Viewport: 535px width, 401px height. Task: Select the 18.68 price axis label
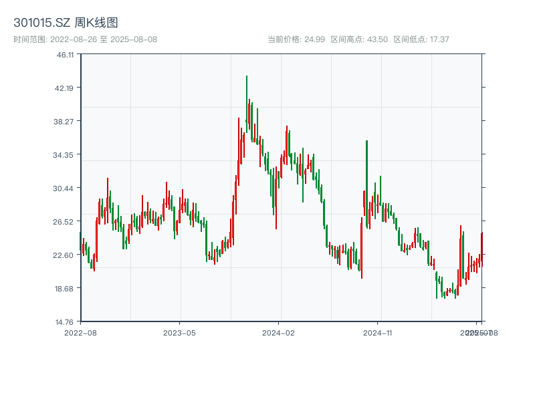[65, 289]
